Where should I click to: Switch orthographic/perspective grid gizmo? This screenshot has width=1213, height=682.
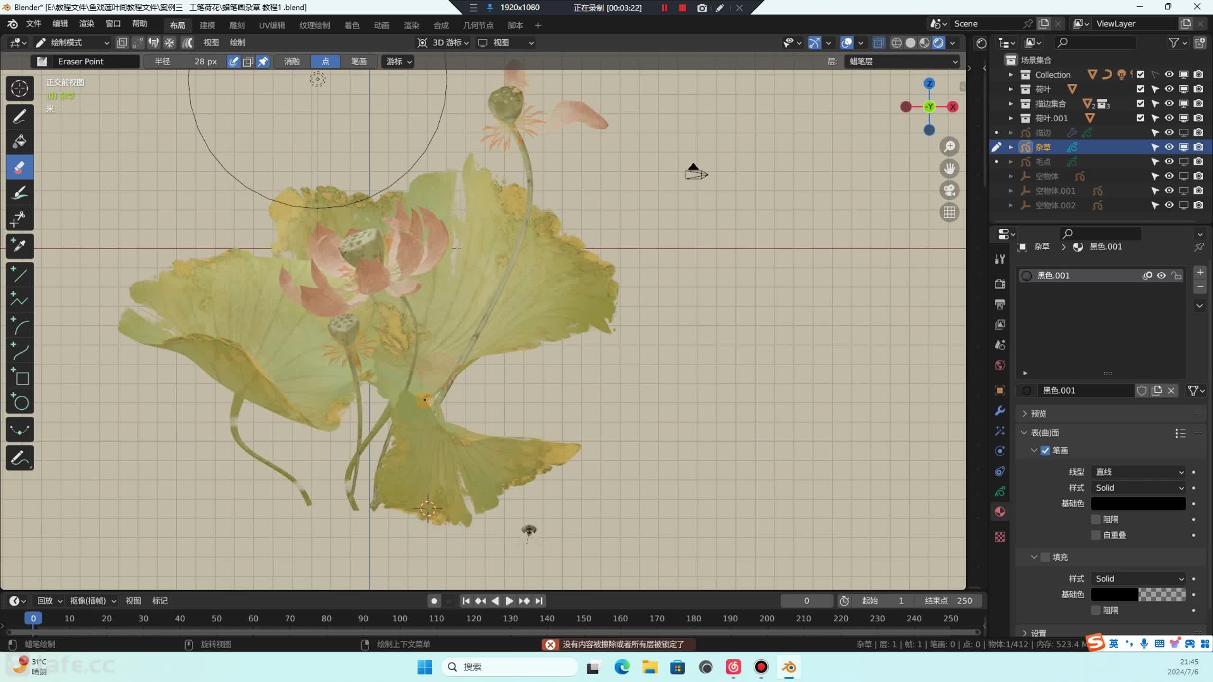(949, 212)
